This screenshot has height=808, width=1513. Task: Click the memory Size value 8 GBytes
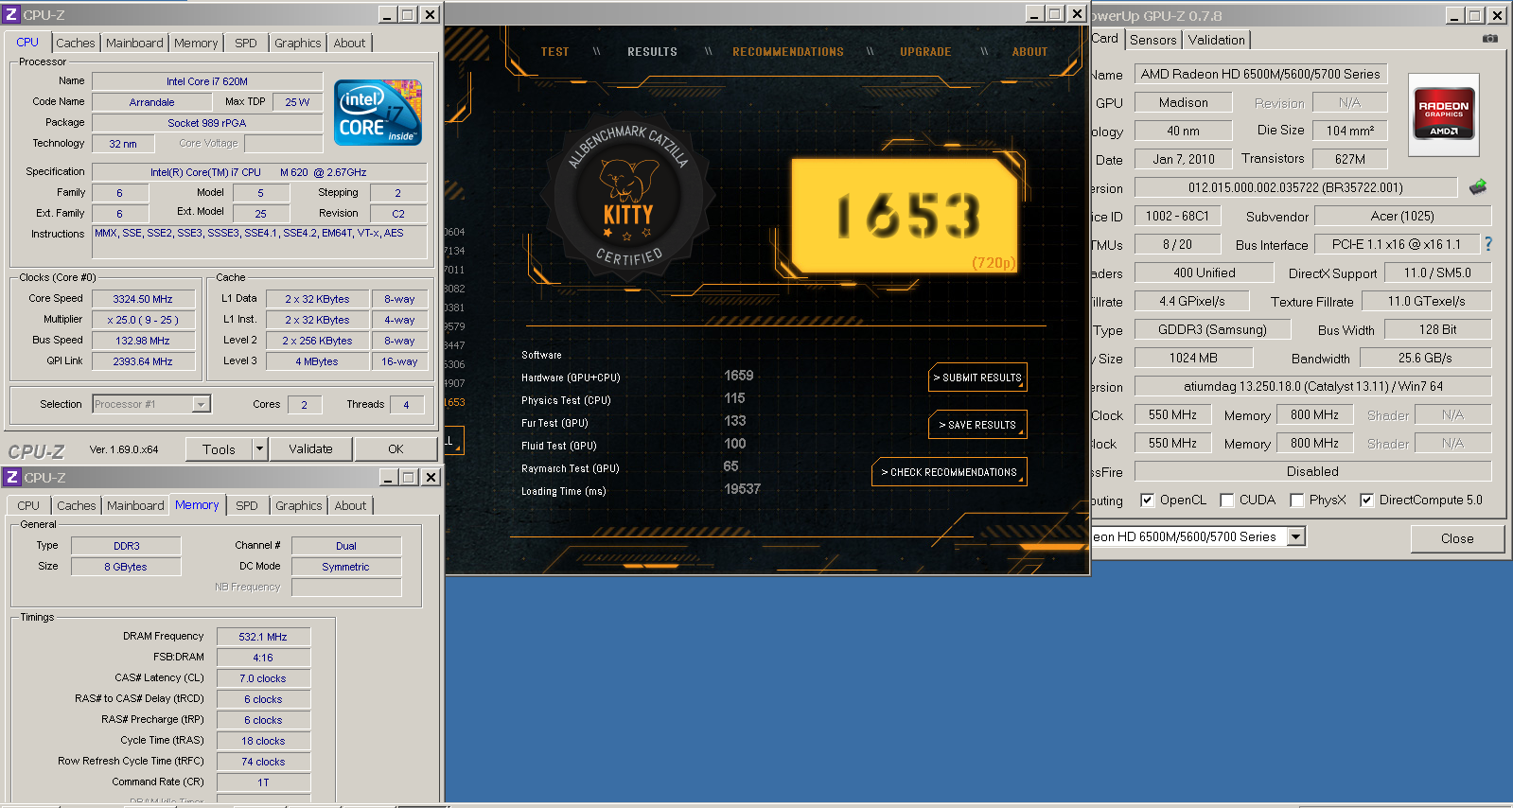126,567
